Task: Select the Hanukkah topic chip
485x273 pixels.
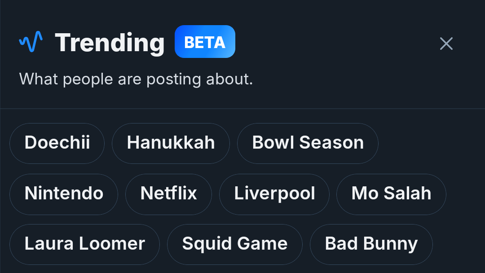Action: [171, 143]
